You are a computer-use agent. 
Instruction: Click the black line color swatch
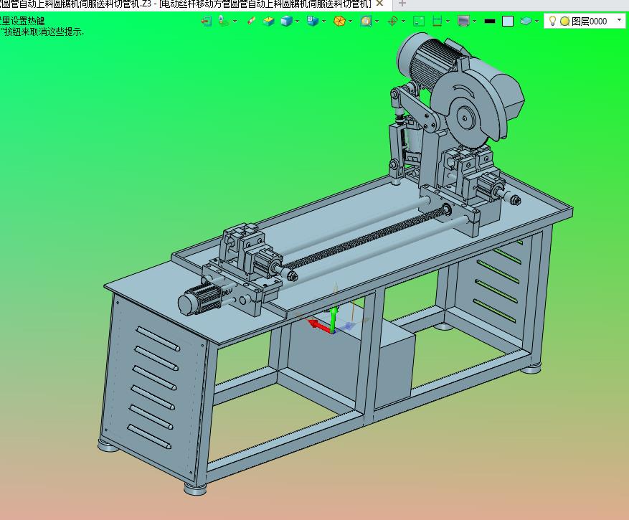click(x=490, y=22)
